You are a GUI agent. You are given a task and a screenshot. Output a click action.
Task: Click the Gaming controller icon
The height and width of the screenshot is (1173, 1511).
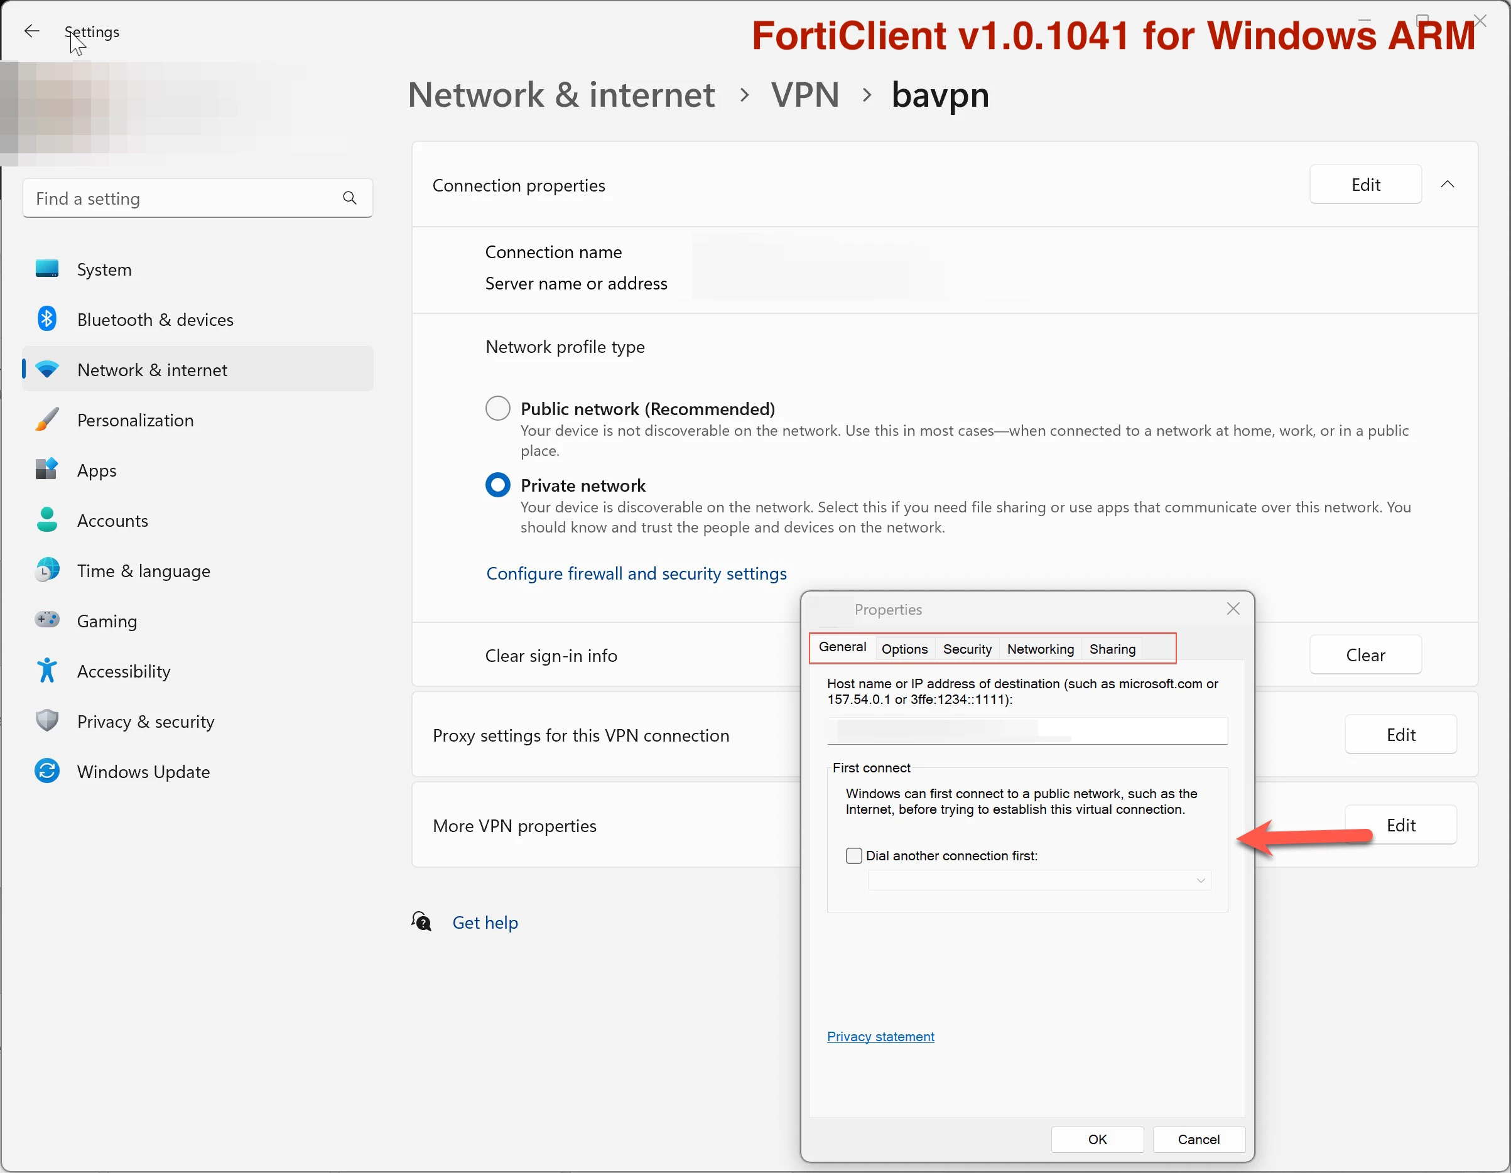click(47, 620)
